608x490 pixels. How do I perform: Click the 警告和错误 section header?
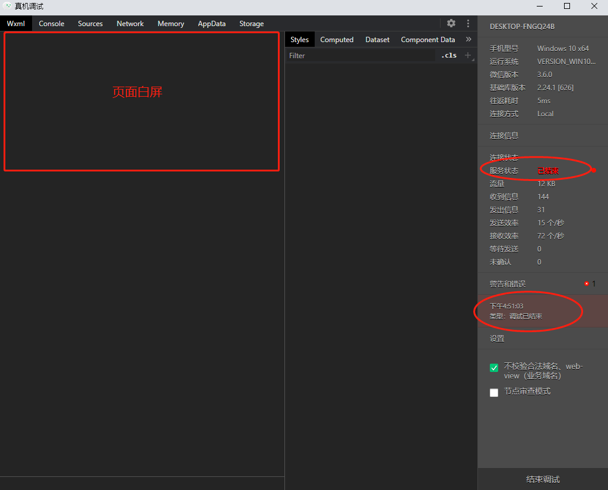click(x=543, y=284)
